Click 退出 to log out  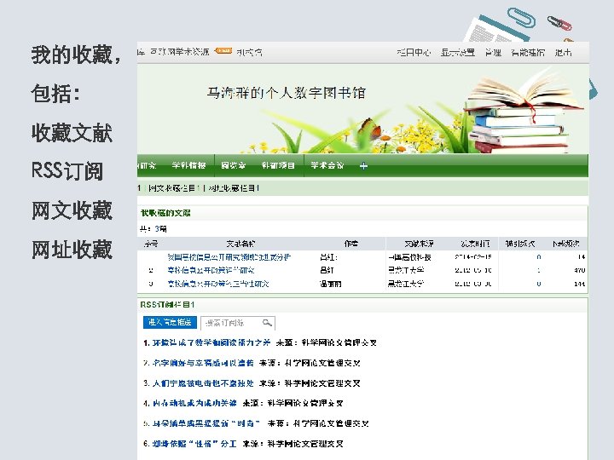[563, 53]
